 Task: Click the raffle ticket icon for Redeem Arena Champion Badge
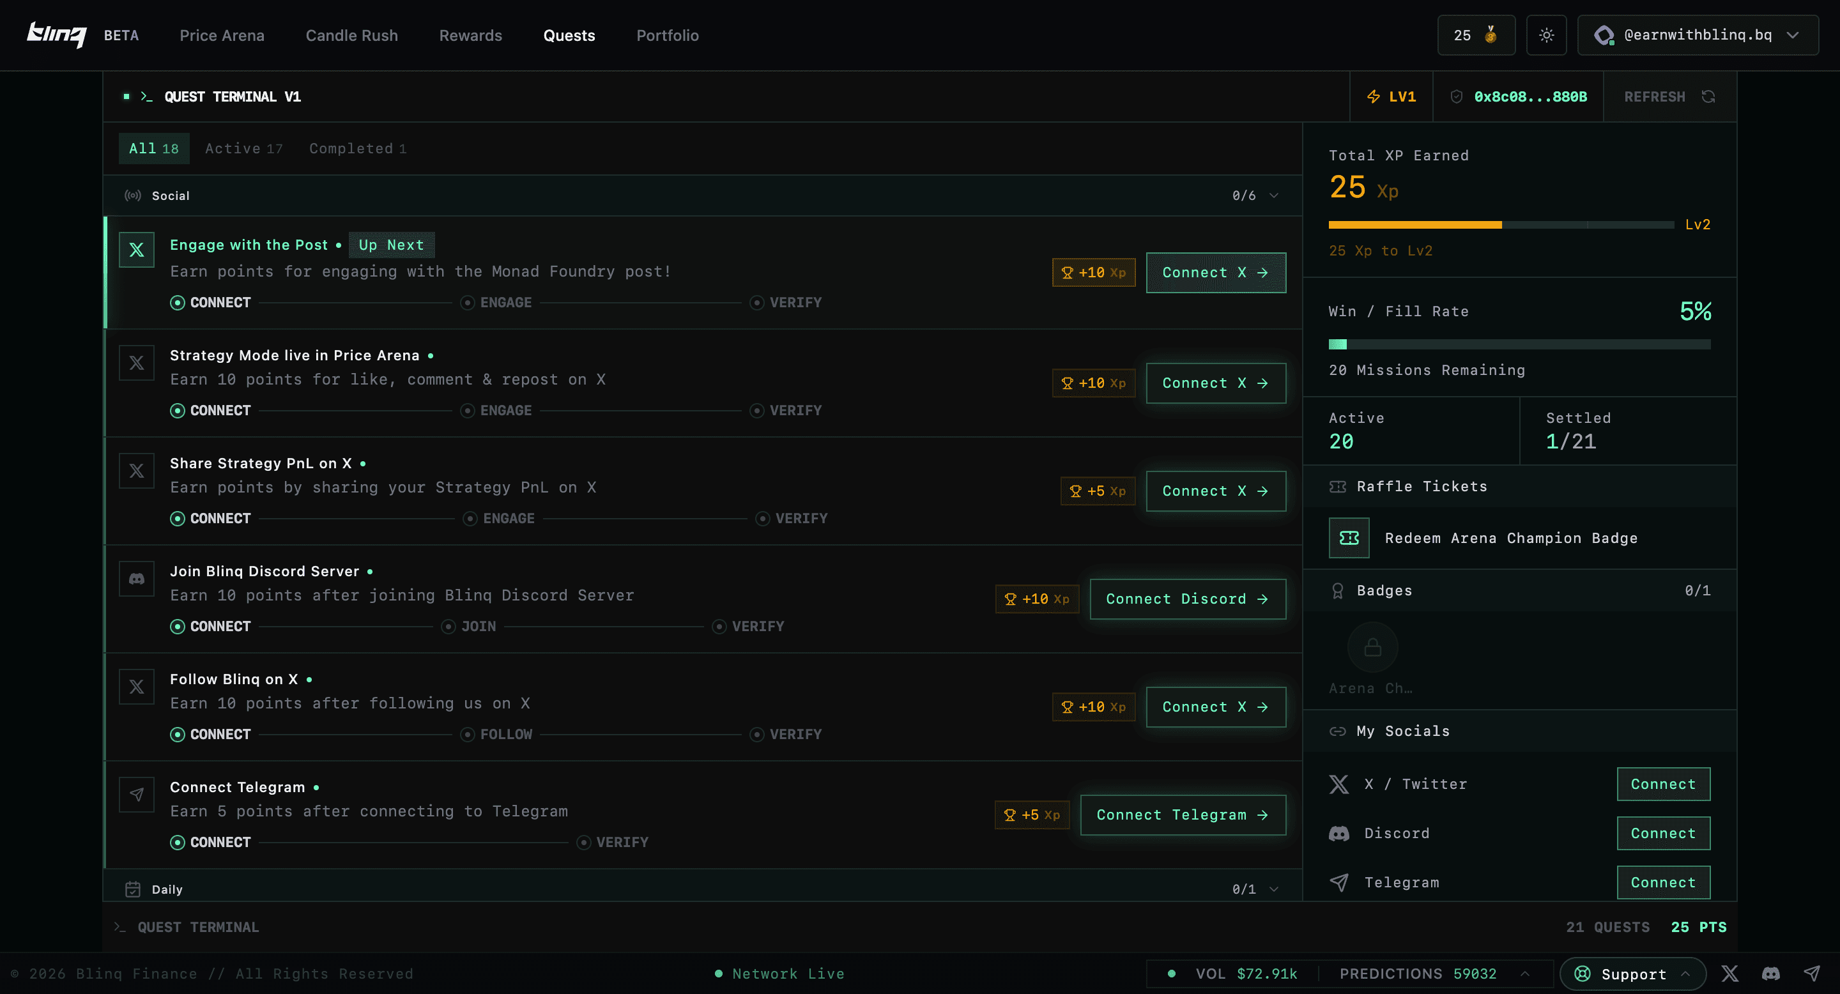pos(1349,538)
